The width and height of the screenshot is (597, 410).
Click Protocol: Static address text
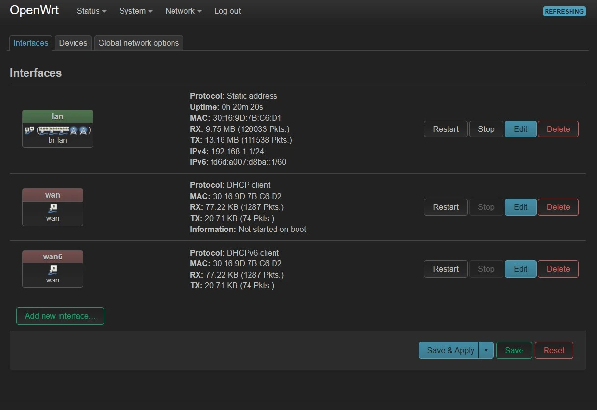pos(233,96)
